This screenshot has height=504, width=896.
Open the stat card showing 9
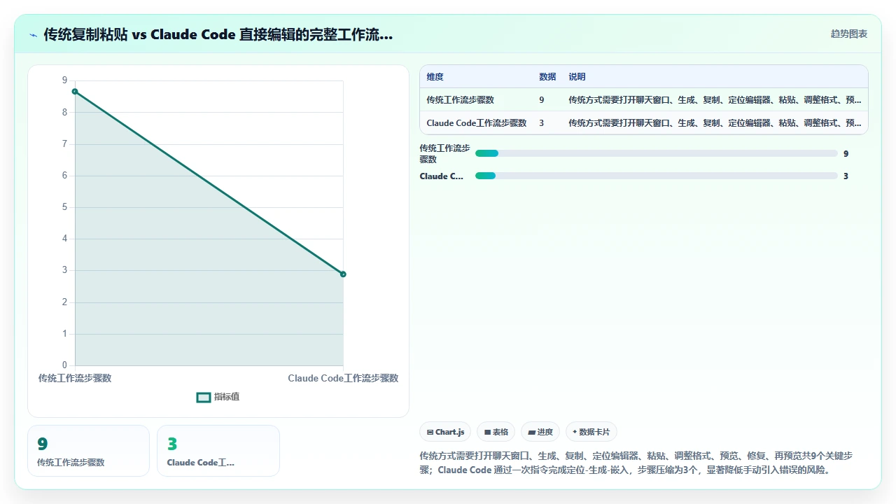point(88,451)
